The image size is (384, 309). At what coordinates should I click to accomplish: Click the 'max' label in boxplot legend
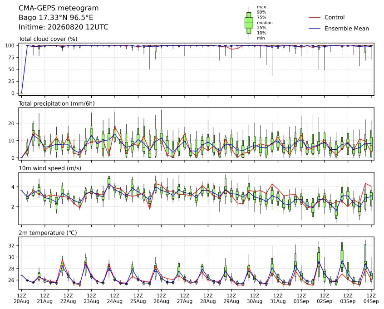261,7
